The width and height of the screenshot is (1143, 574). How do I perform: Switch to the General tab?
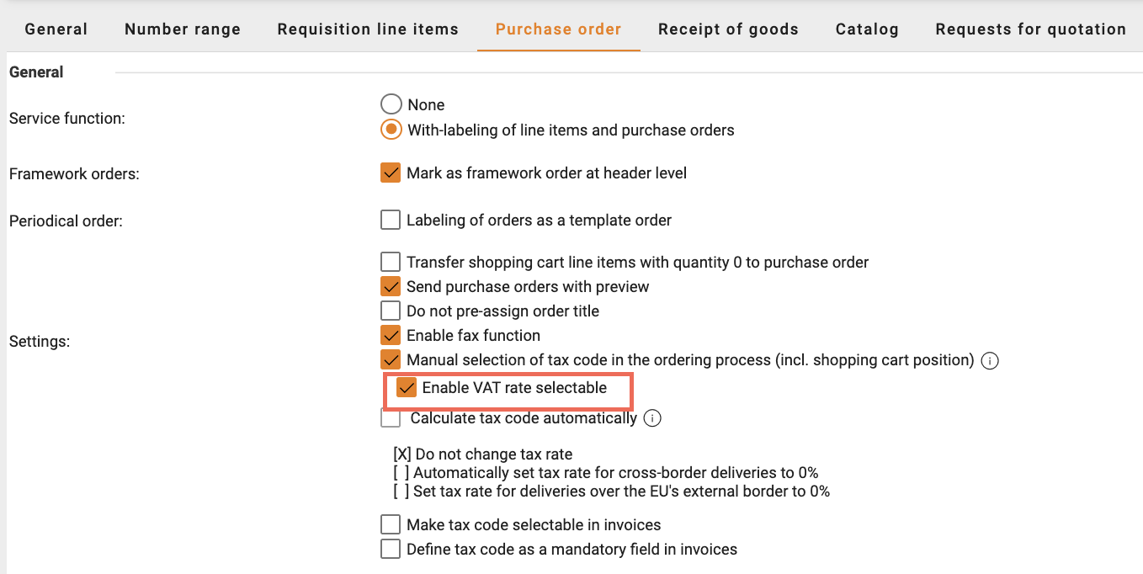(x=56, y=29)
